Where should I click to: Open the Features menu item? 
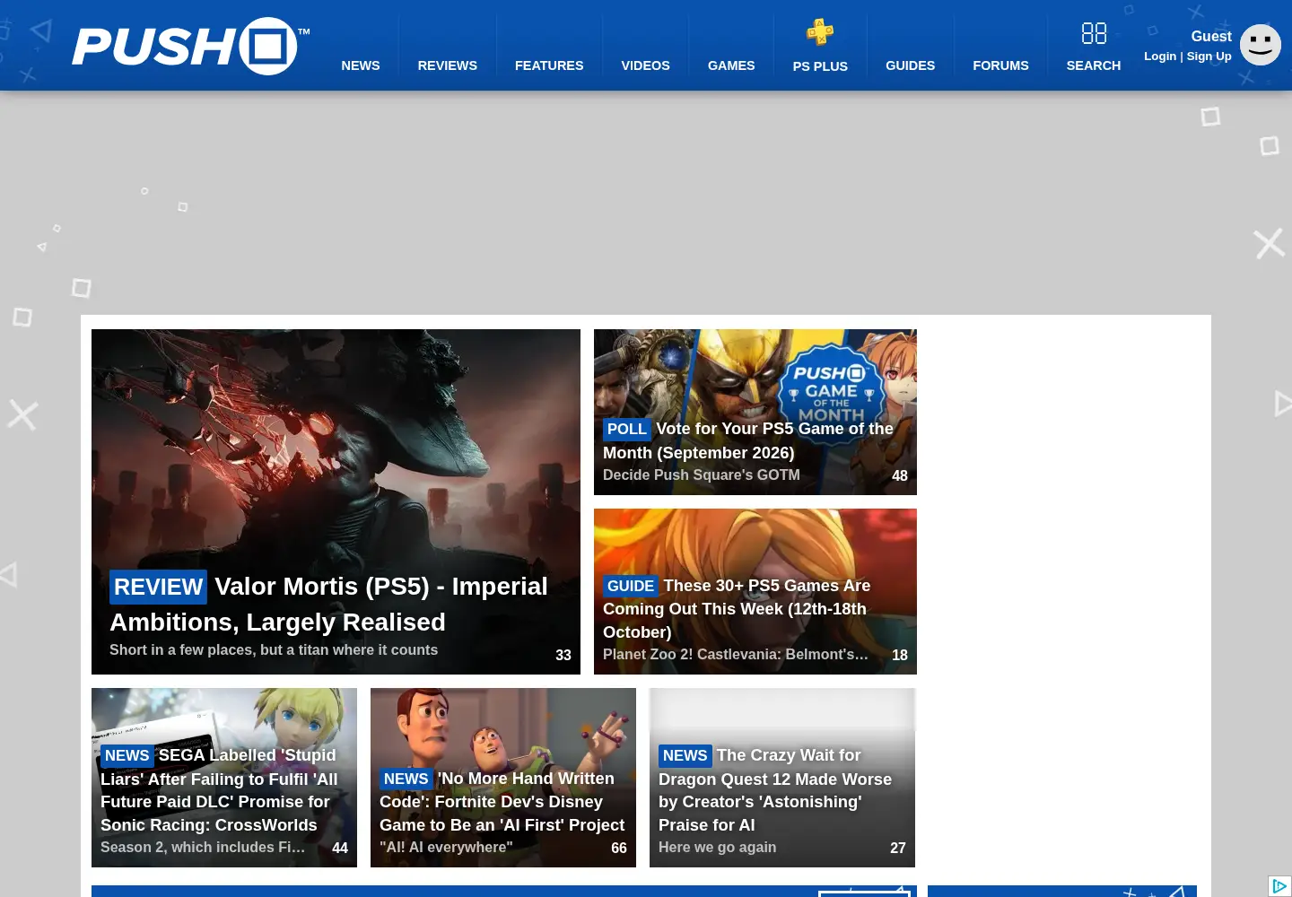click(549, 65)
